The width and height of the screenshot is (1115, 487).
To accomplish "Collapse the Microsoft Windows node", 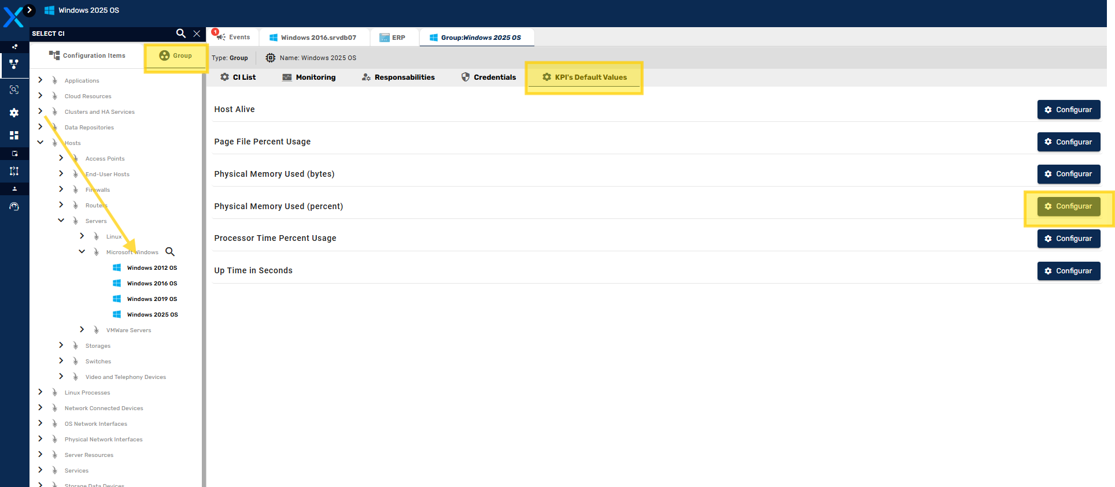I will click(82, 252).
